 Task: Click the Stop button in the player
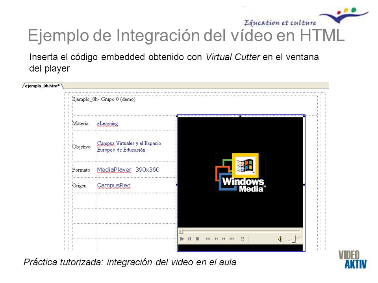(197, 239)
